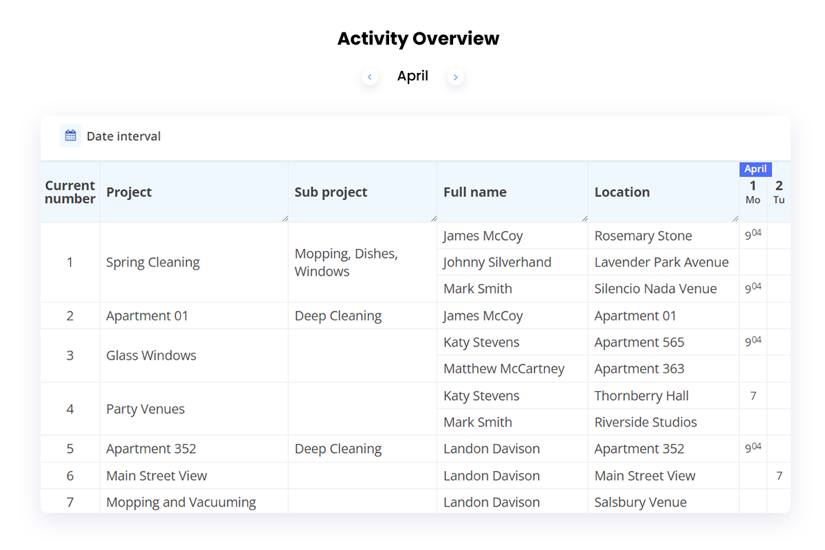Select the Current number column header

69,192
